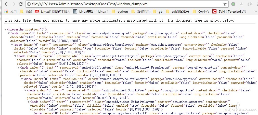This screenshot has height=115, width=258.
Task: Open the SVN (TortoiseSVN bookmark
Action: 229,11
